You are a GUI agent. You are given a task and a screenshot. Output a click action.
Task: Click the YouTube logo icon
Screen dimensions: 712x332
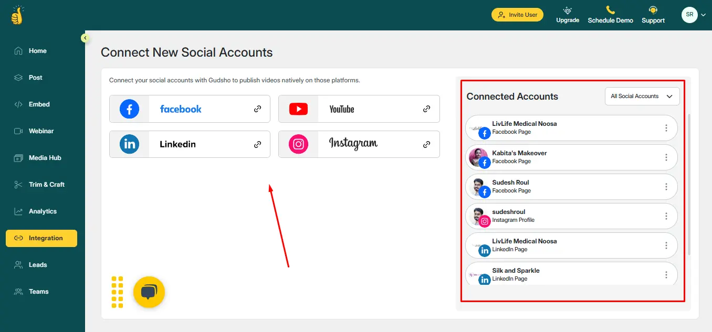[298, 109]
